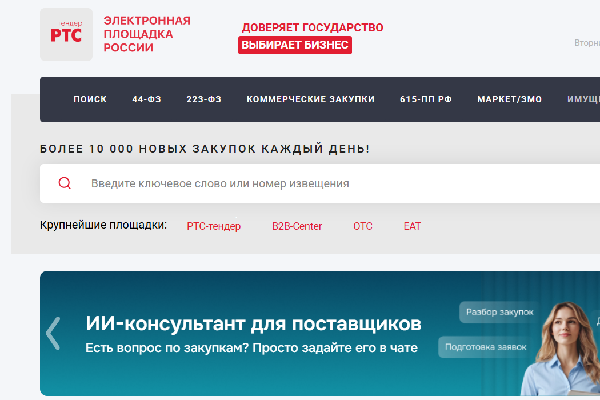Open the 615-ПП РФ section
Screen dimensions: 600x400
(x=426, y=99)
